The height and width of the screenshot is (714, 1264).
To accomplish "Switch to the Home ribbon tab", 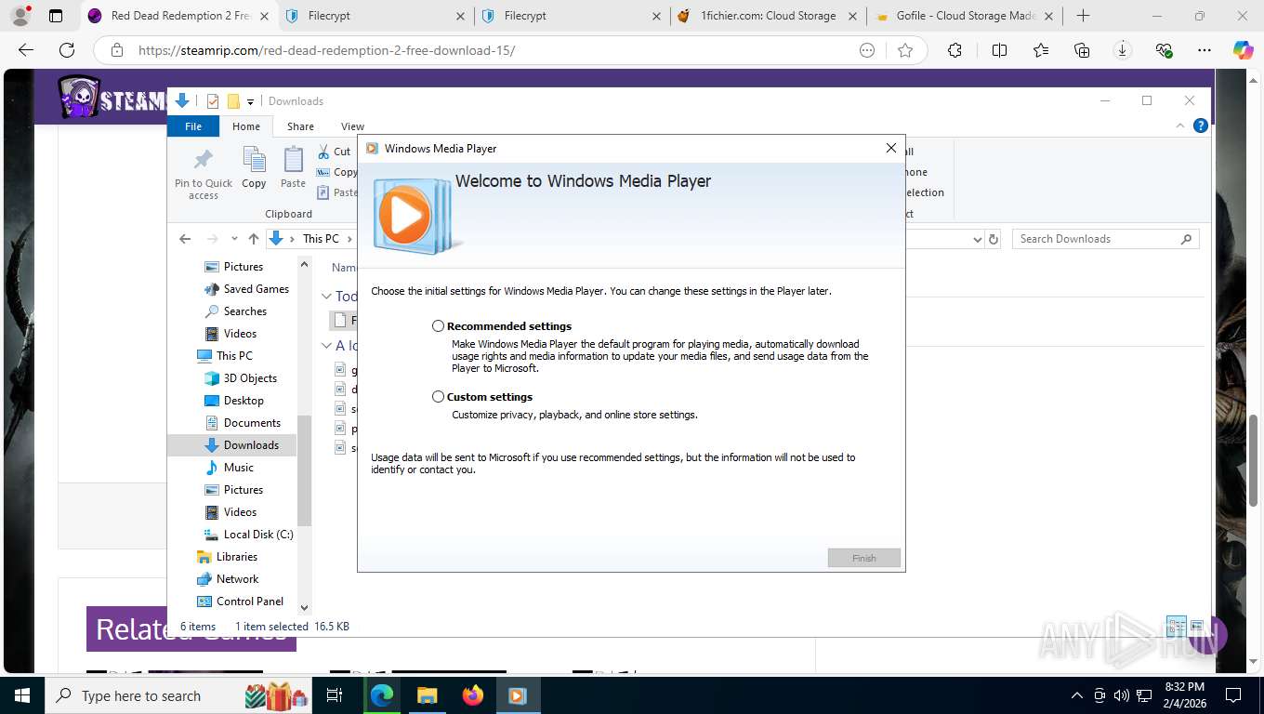I will (x=246, y=126).
